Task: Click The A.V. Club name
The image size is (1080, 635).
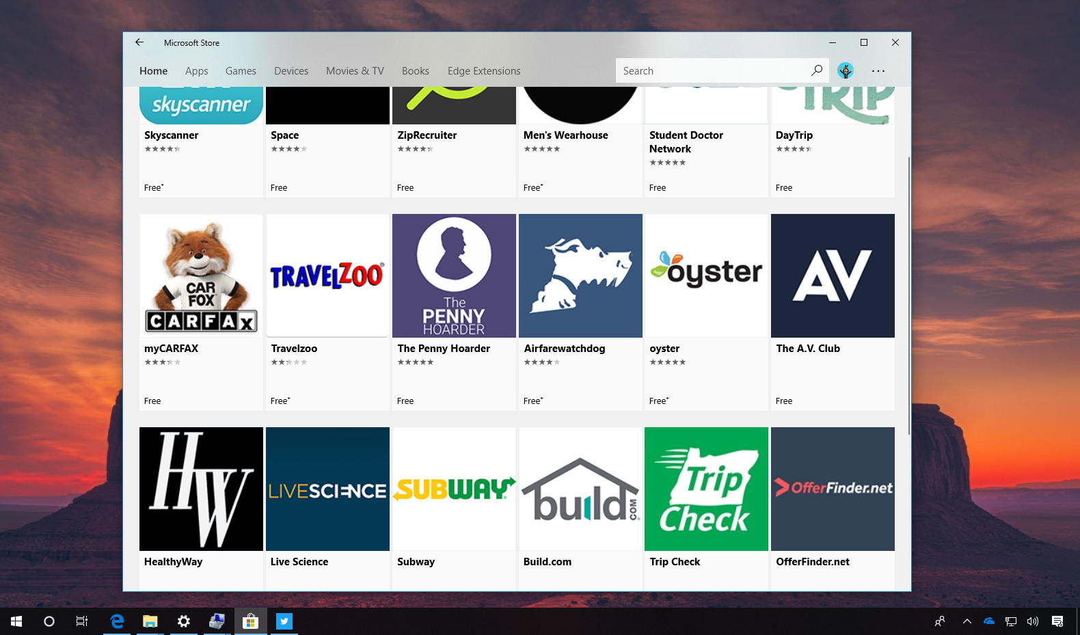Action: click(808, 349)
